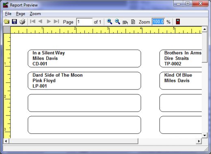Click the vertical scrollbar up arrow
The width and height of the screenshot is (211, 154).
click(205, 29)
